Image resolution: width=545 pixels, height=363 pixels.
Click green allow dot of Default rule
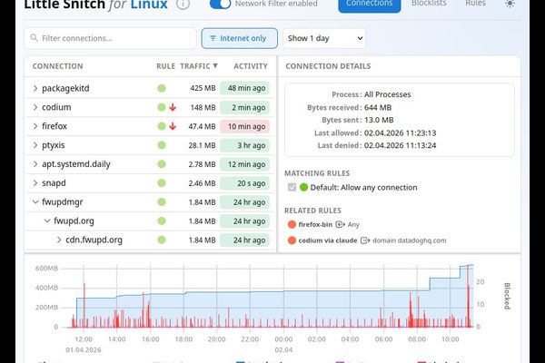pos(303,187)
